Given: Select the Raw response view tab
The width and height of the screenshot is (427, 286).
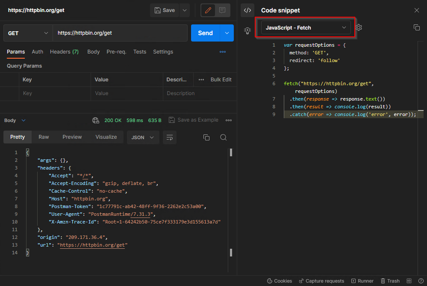Looking at the screenshot, I should click(x=44, y=137).
